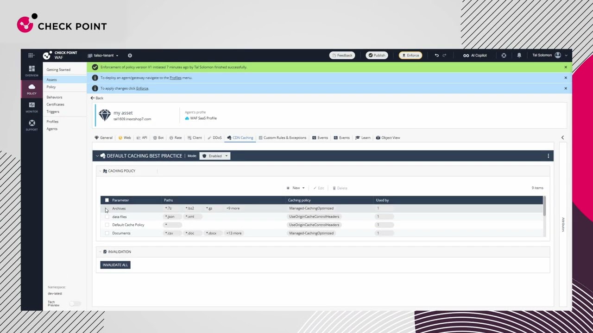This screenshot has height=333, width=593.
Task: Open Getting Started in navigation
Action: coord(58,70)
